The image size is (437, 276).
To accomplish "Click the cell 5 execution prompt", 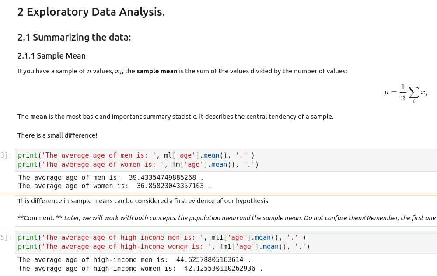I will click(x=6, y=238).
